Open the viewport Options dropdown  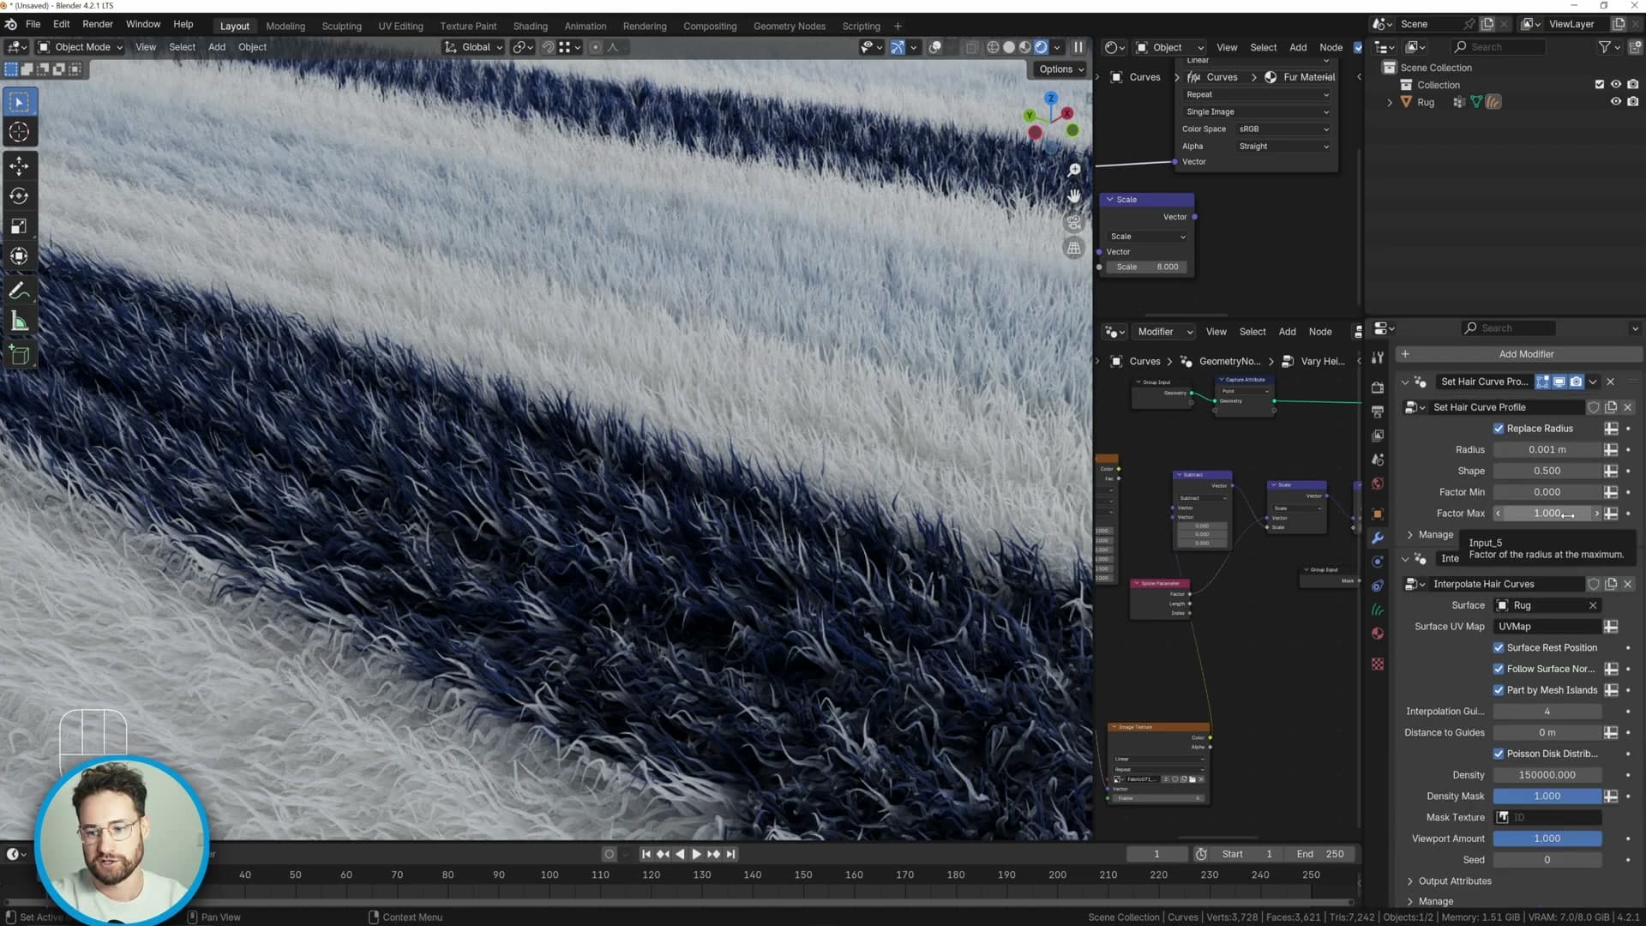tap(1060, 69)
